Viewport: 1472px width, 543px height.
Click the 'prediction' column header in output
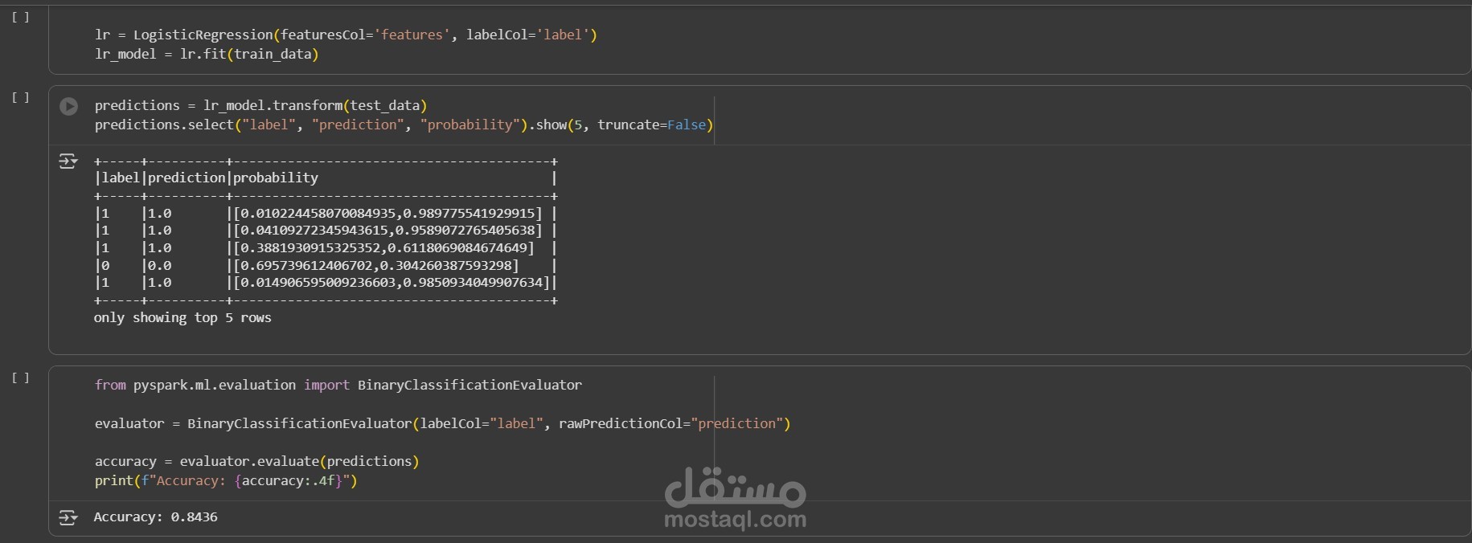point(187,178)
